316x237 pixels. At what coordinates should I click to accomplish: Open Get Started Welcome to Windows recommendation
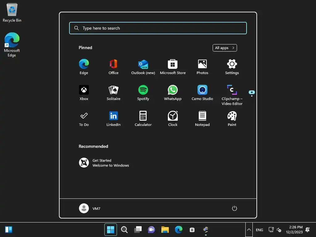pos(104,163)
